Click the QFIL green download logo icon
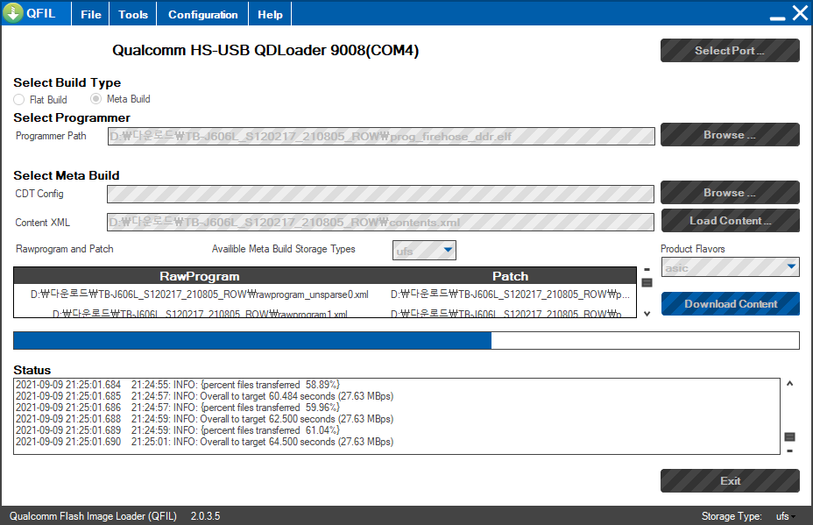The width and height of the screenshot is (813, 525). 12,12
